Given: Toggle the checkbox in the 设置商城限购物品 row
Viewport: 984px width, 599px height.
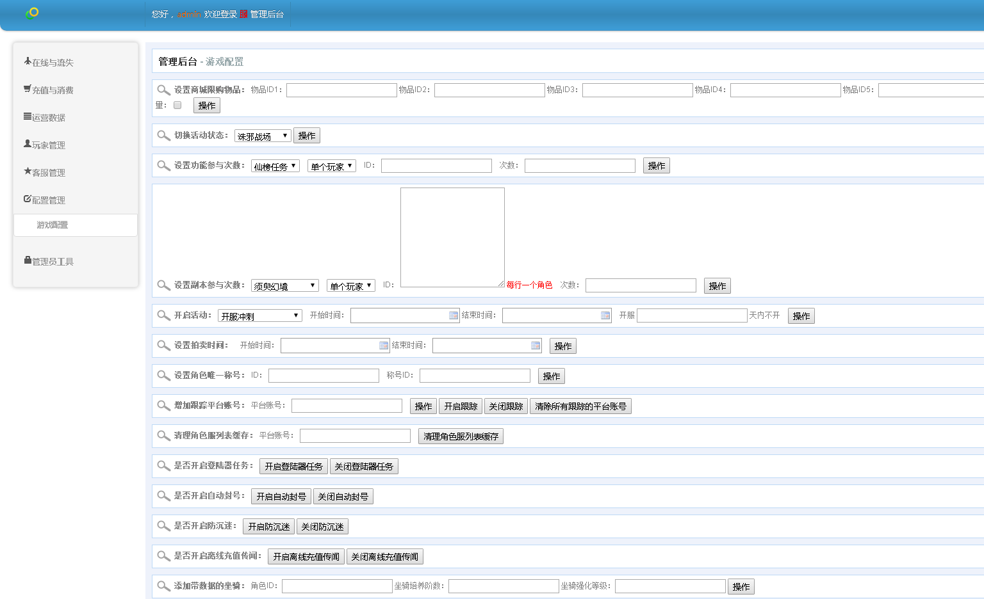Looking at the screenshot, I should [x=177, y=105].
